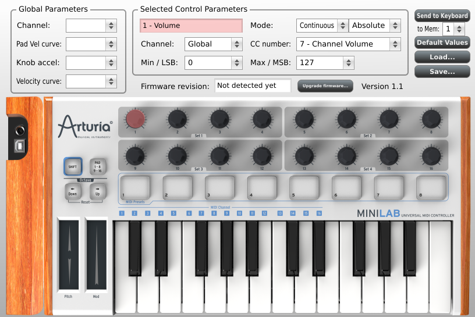Select knob 1 on the MiniLab
The image size is (475, 317).
click(135, 119)
